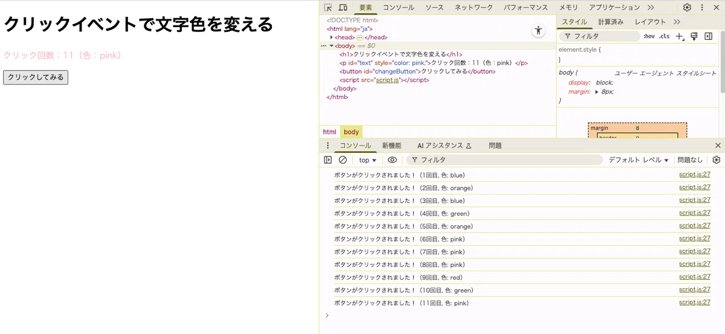Image resolution: width=725 pixels, height=334 pixels.
Task: Clear the console with the ban icon
Action: click(343, 160)
